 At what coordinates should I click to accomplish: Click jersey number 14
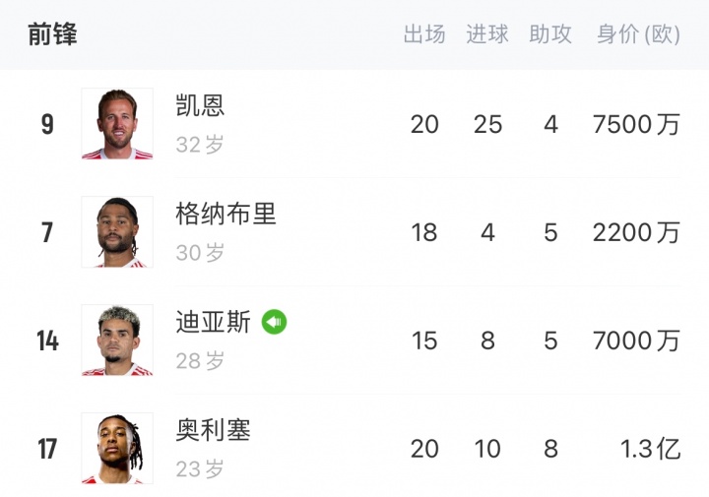[x=47, y=342]
